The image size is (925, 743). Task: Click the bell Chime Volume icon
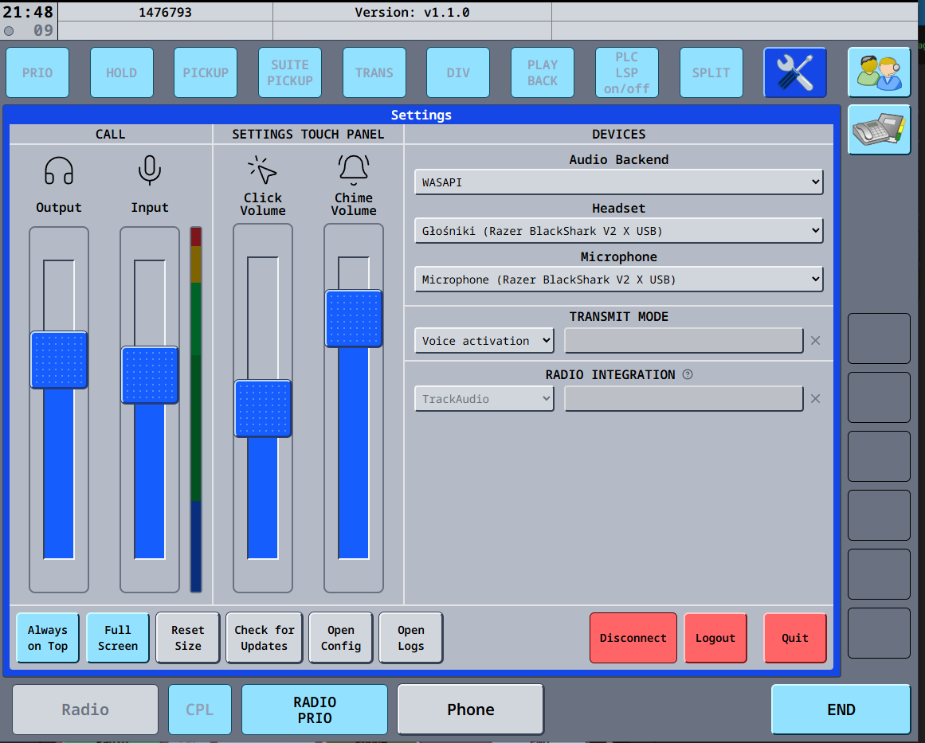pos(354,170)
